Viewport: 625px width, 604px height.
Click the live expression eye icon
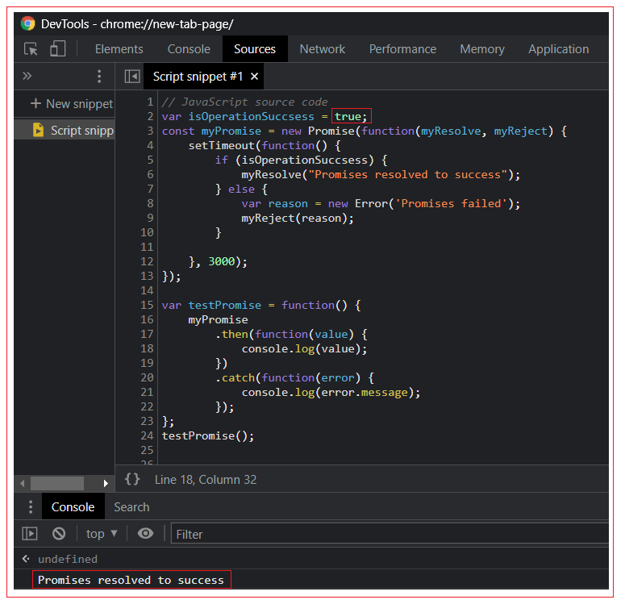point(145,533)
